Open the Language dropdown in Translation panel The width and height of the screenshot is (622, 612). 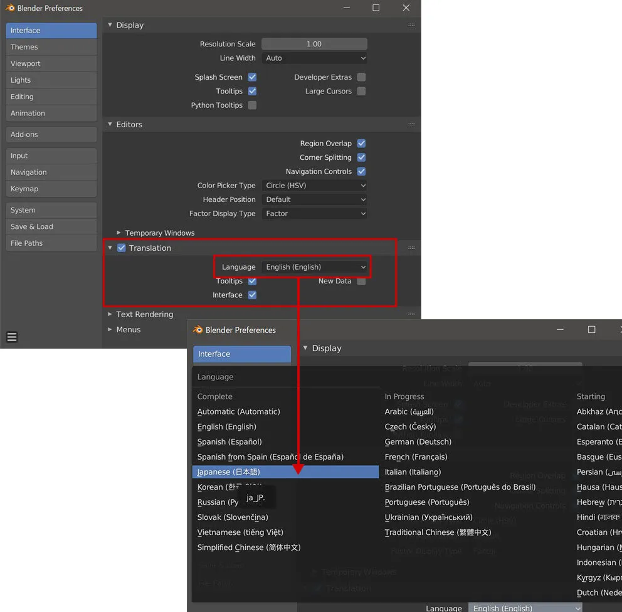tap(314, 267)
